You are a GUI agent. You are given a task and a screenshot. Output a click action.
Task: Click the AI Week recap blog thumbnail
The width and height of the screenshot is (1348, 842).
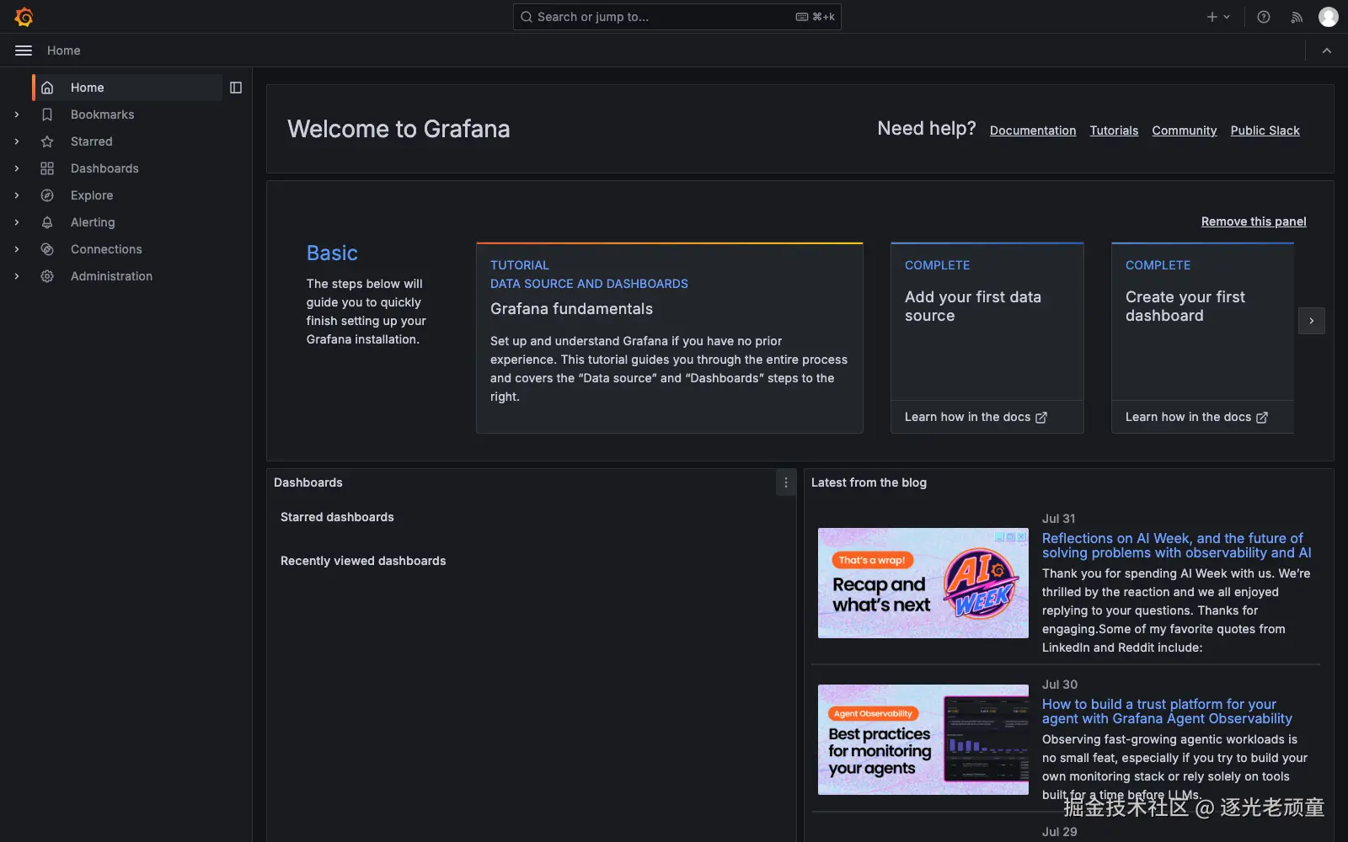tap(923, 583)
